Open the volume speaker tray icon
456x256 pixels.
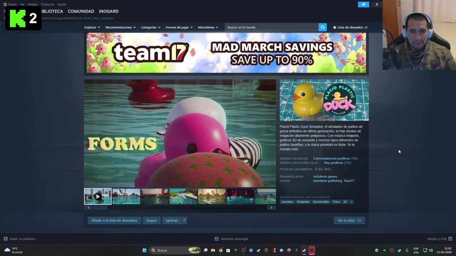pos(431,250)
